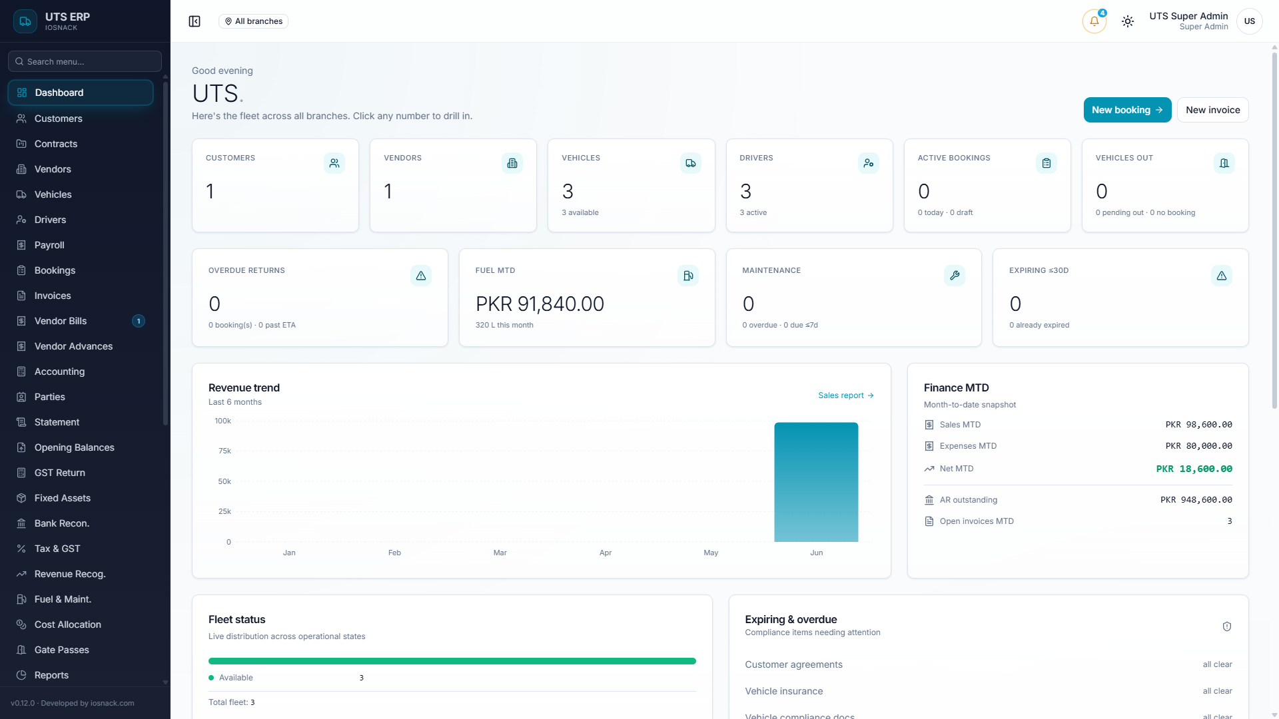The image size is (1279, 719).
Task: Click the New booking button
Action: (1127, 110)
